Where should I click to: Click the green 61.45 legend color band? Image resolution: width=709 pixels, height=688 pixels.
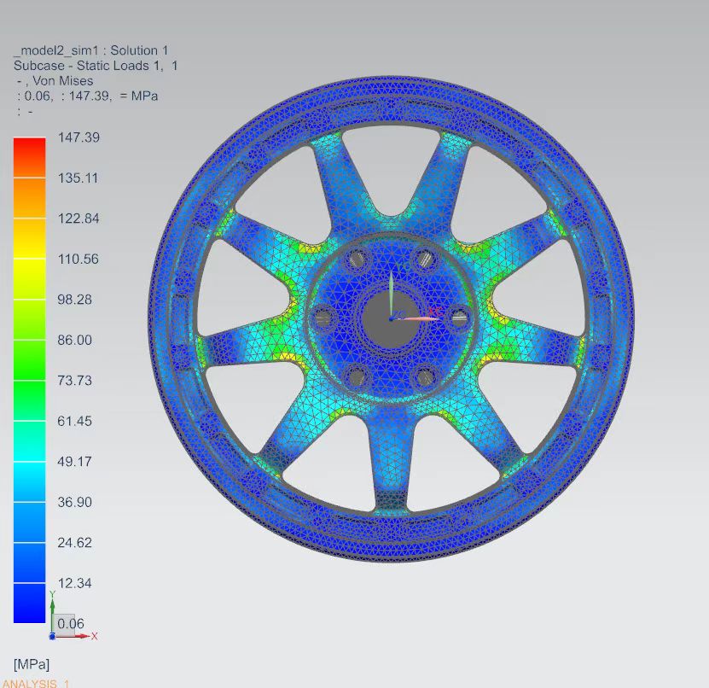29,441
